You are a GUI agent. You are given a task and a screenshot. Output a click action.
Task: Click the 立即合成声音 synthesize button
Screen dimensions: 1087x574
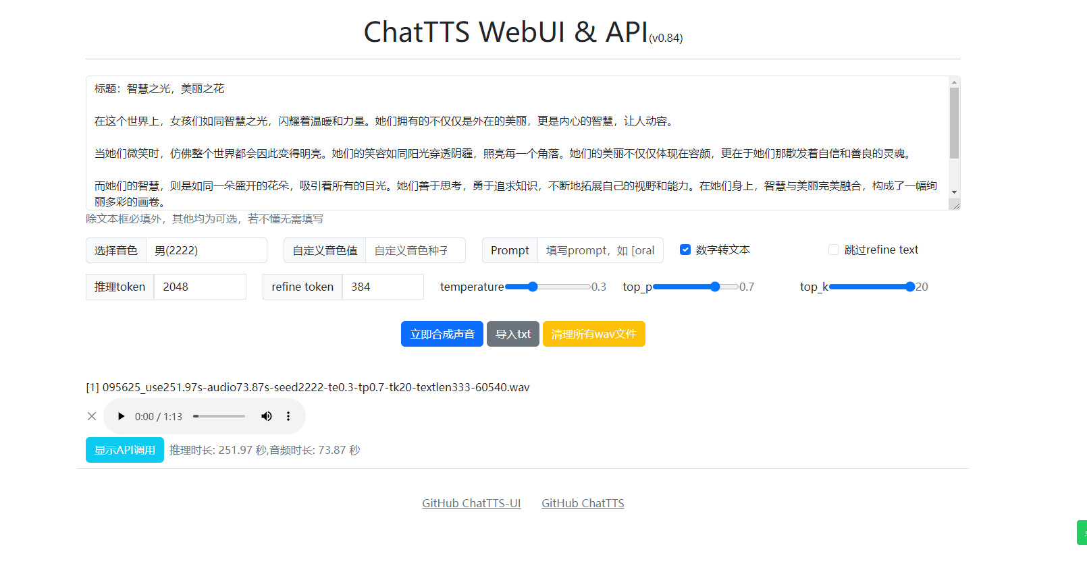442,334
